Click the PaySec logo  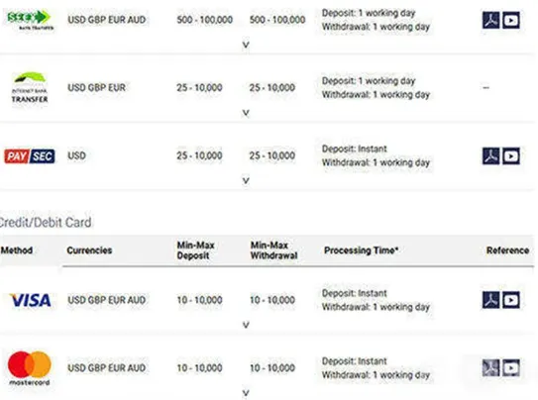pyautogui.click(x=30, y=156)
